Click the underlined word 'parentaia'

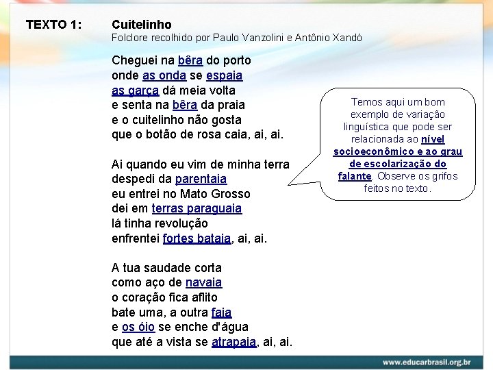point(201,179)
